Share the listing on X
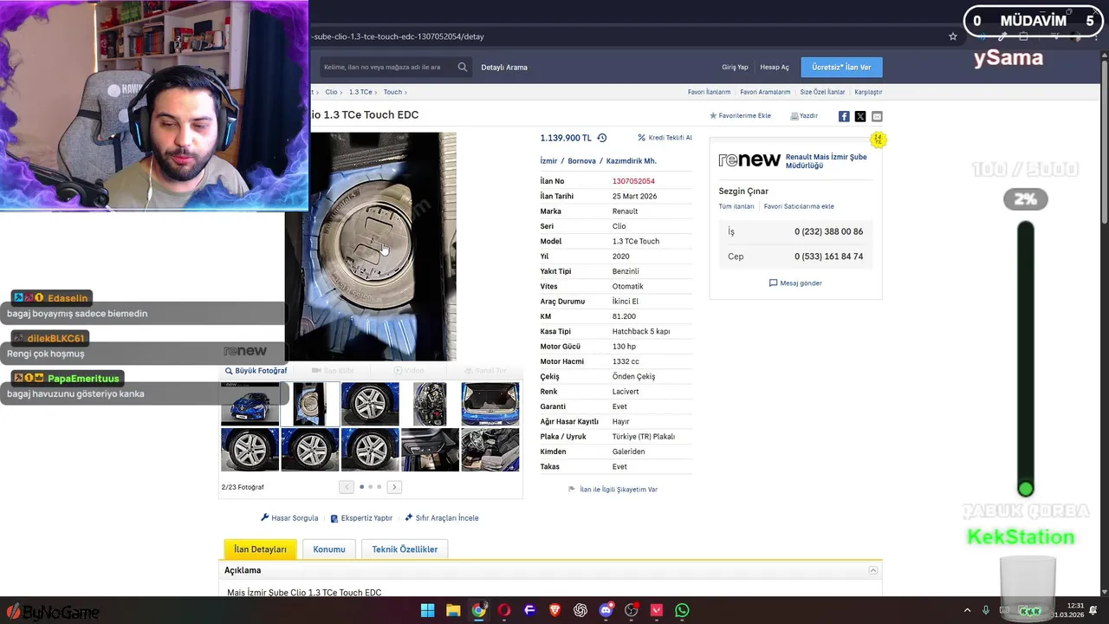Screen dimensions: 1109x624 (860, 116)
